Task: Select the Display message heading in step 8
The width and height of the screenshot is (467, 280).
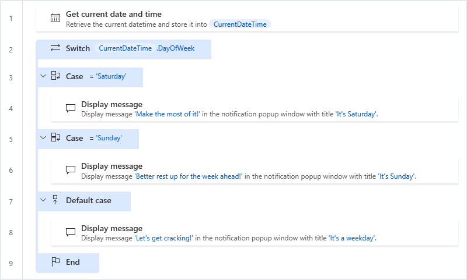Action: [111, 229]
